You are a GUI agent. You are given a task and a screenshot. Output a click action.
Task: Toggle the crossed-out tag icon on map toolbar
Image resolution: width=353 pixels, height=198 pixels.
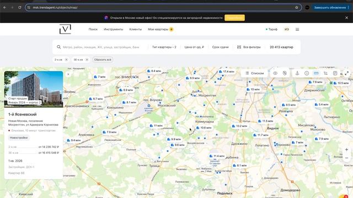click(285, 73)
